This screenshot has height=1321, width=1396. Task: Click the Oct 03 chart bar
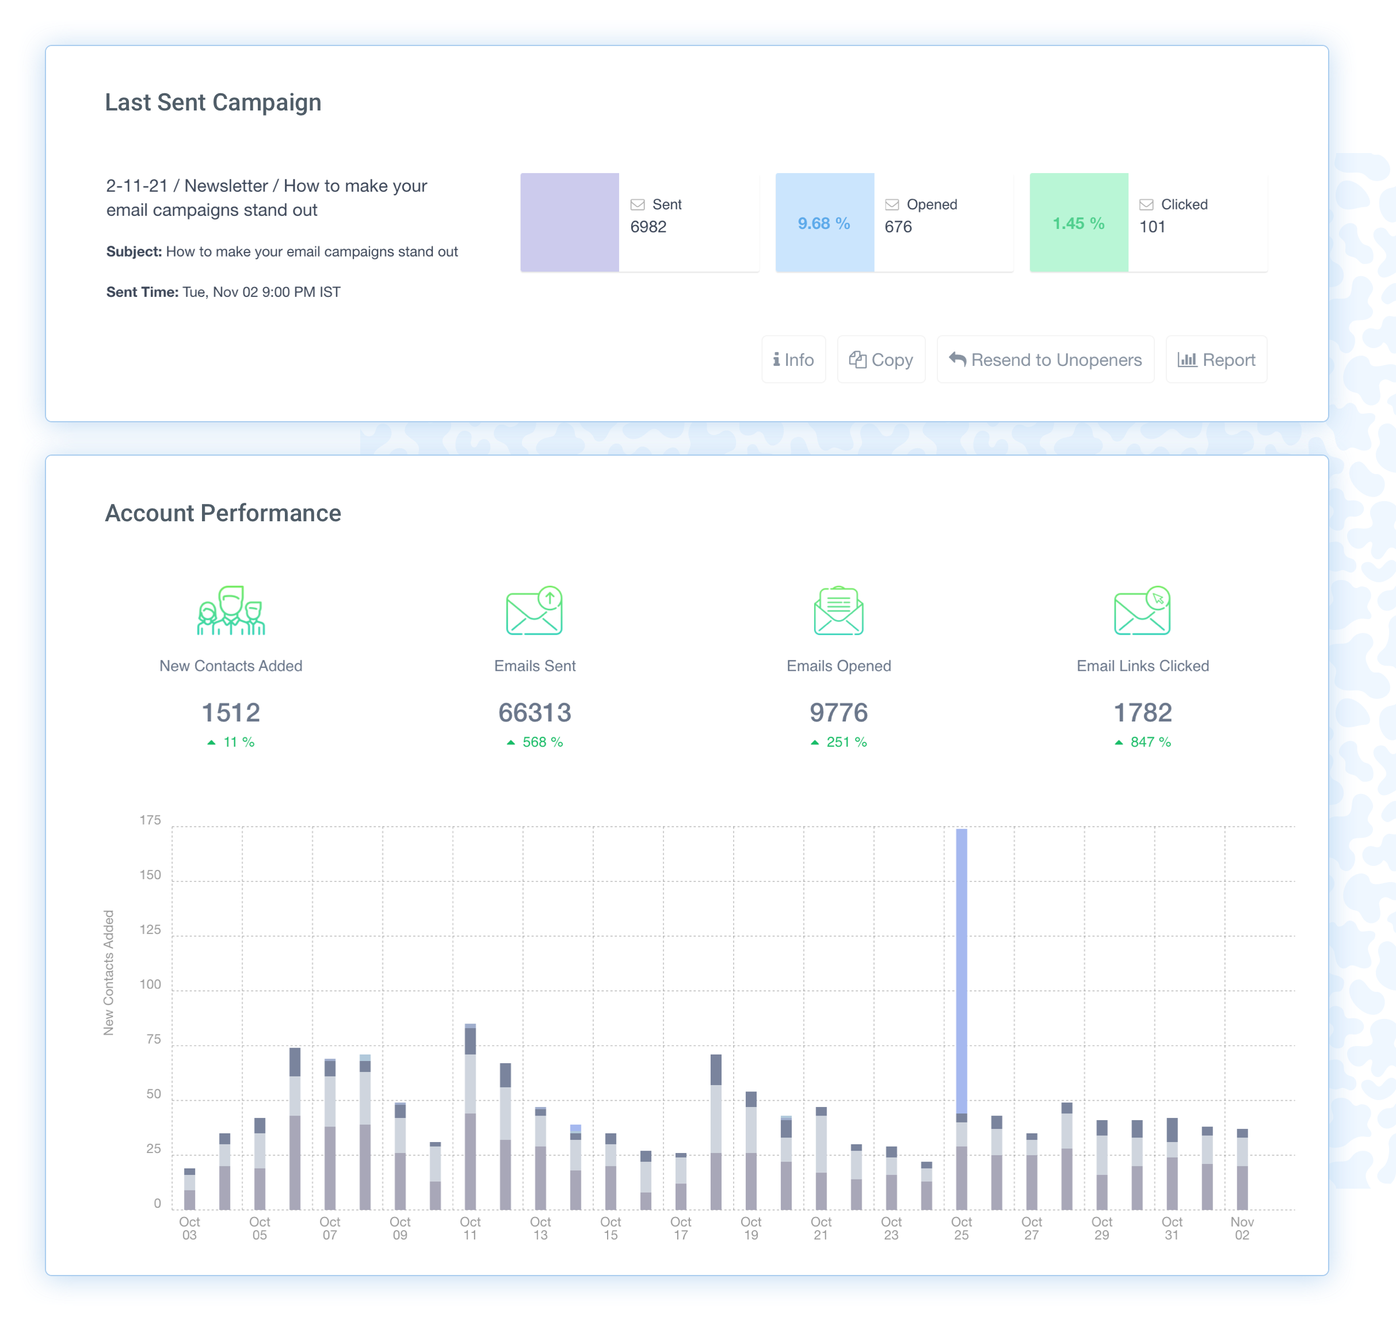tap(189, 1189)
